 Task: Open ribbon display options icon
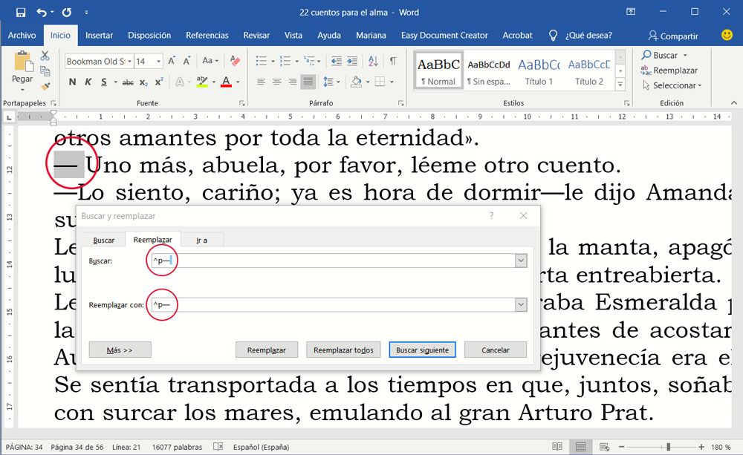click(631, 12)
